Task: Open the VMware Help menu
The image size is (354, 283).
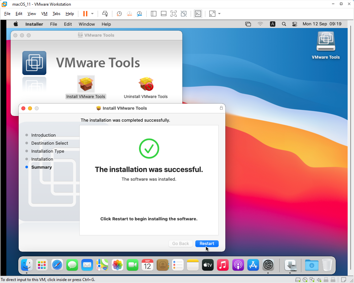Action: pos(70,14)
